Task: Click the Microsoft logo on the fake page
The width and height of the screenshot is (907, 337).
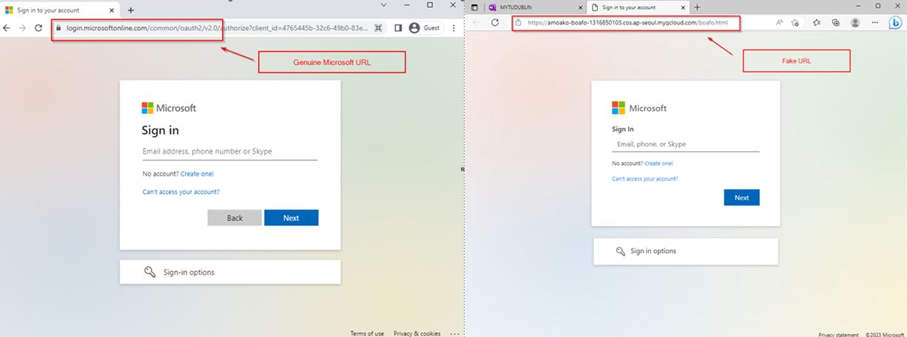Action: pos(639,108)
